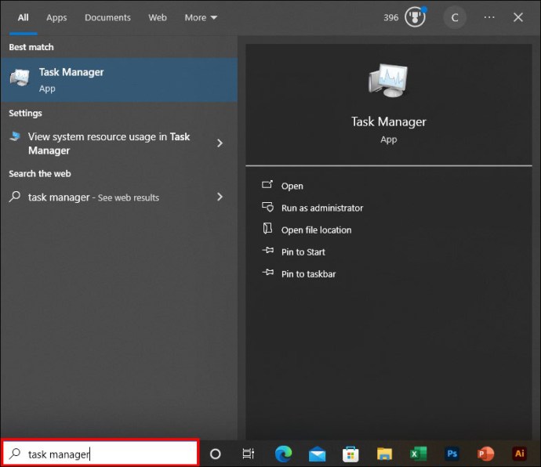This screenshot has width=541, height=467.
Task: Switch to the Documents tab
Action: click(x=107, y=17)
